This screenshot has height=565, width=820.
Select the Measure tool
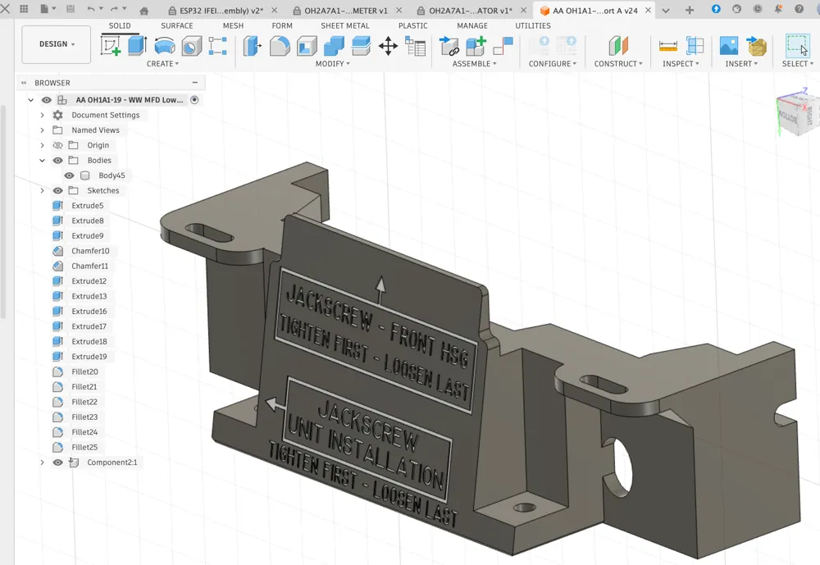click(x=667, y=46)
